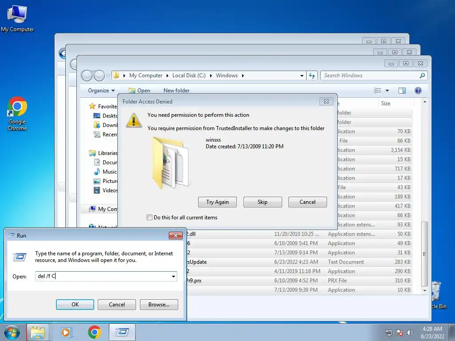Click the Explorer back navigation arrow
Image resolution: width=455 pixels, height=341 pixels.
pyautogui.click(x=87, y=75)
